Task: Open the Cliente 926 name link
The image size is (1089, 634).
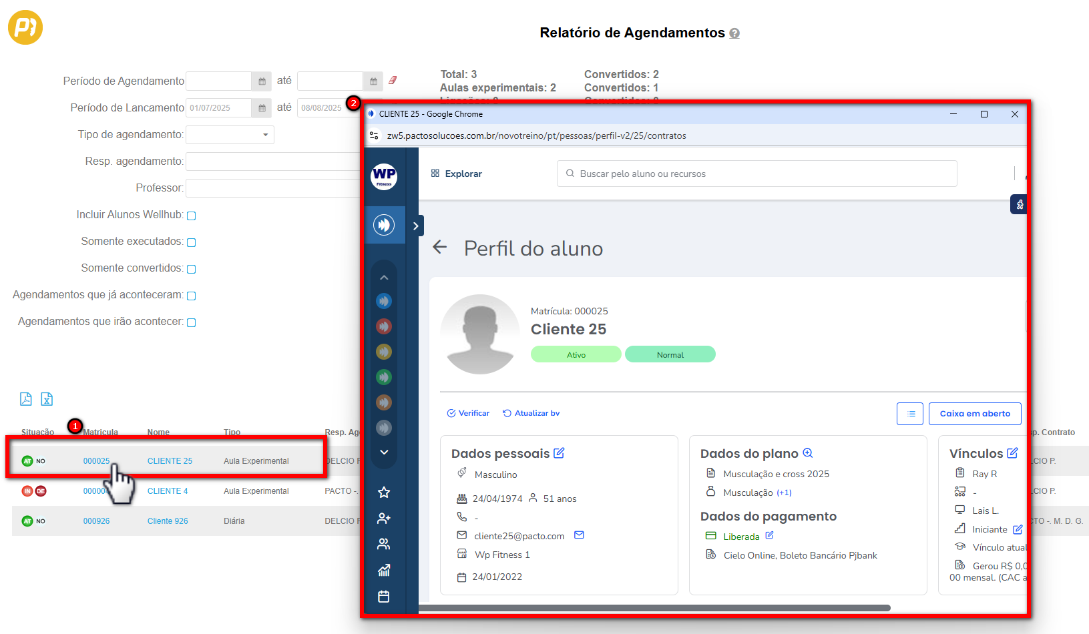Action: [x=168, y=521]
